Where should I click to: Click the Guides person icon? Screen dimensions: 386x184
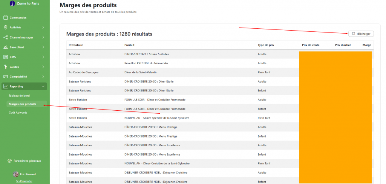point(6,67)
